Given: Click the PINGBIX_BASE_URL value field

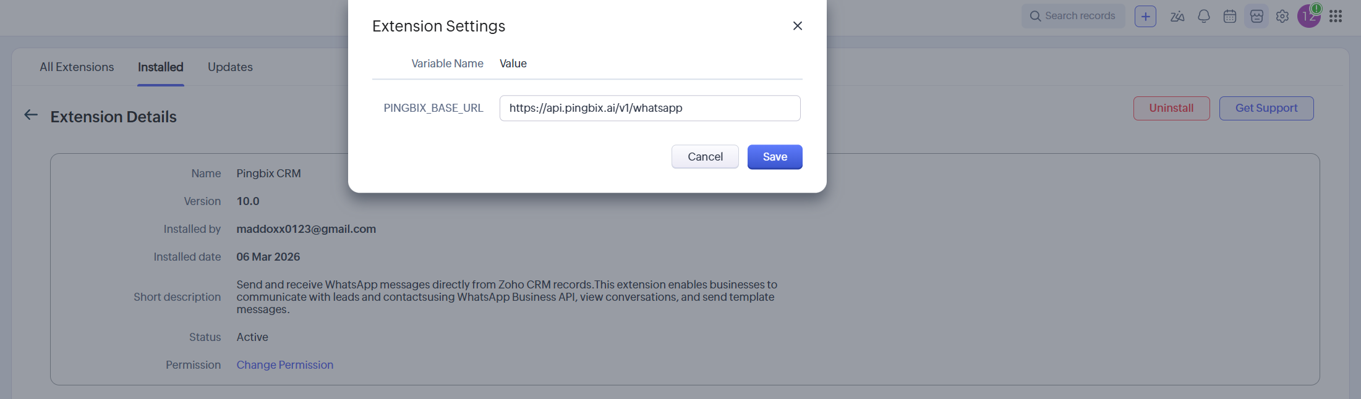Looking at the screenshot, I should point(650,108).
